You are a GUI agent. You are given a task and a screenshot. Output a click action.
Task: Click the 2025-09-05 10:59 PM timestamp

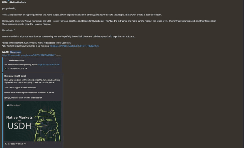tap(19, 68)
